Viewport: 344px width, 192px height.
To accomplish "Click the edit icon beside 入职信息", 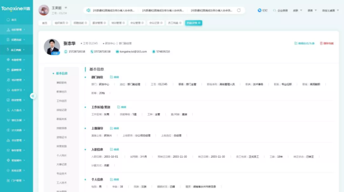I will (x=111, y=149).
